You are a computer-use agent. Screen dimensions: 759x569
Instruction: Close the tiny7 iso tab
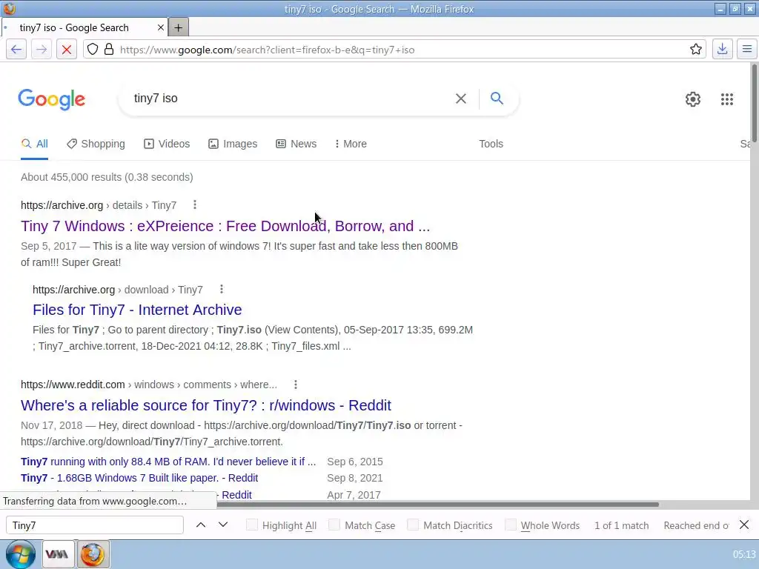point(161,28)
